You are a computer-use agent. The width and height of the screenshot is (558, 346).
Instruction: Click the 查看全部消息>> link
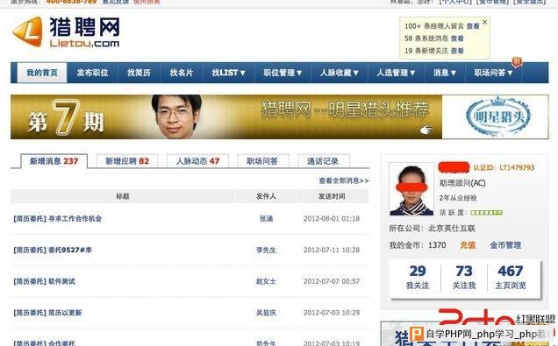coord(343,180)
